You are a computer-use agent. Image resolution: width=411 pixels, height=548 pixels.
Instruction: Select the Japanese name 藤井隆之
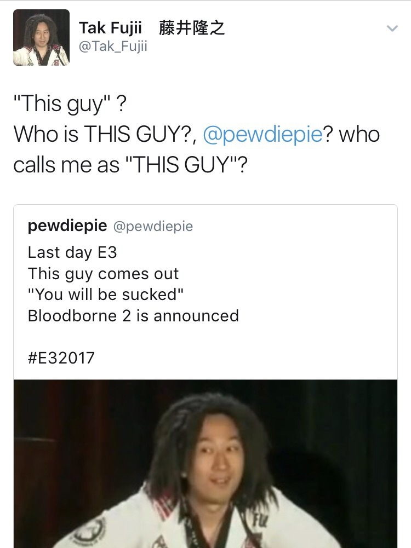tap(192, 28)
